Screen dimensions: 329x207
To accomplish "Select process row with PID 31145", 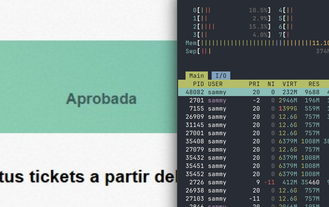I will click(x=253, y=125).
